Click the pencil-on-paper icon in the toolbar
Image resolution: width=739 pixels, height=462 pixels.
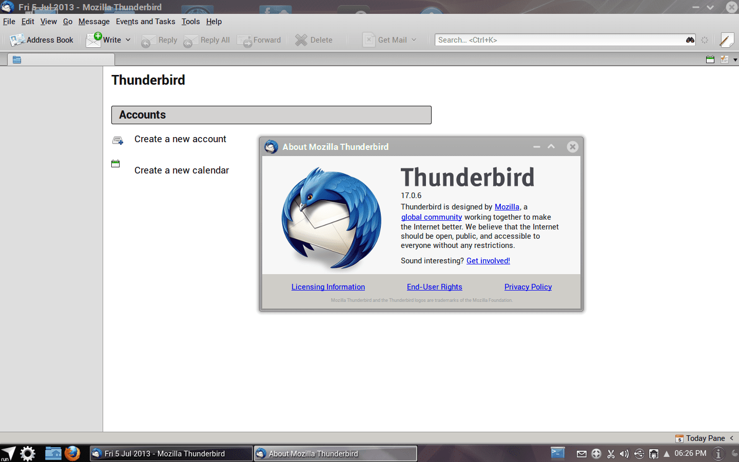click(727, 40)
